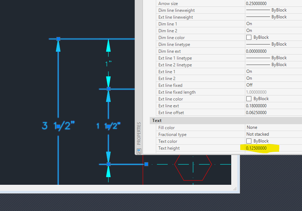
Task: Select the grip at the bottom arrows of 1 1/2" dimension
Action: [x=108, y=164]
